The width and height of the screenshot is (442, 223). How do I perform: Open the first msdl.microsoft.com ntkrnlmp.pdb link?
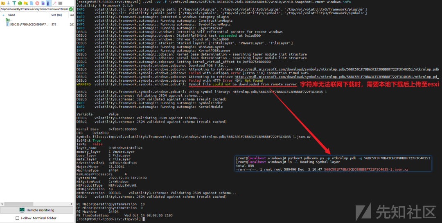point(336,69)
